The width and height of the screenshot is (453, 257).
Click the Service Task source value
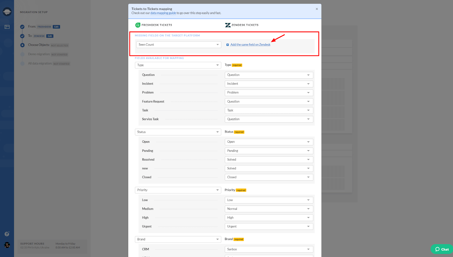point(150,119)
